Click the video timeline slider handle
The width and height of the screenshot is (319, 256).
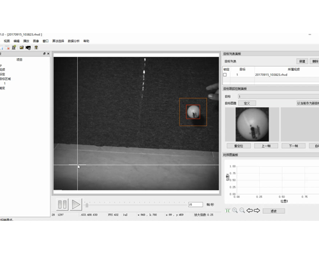click(x=87, y=205)
